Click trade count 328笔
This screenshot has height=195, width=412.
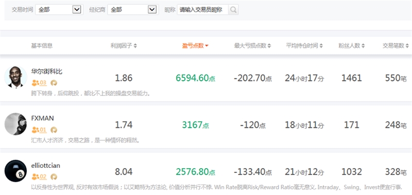pos(396,172)
